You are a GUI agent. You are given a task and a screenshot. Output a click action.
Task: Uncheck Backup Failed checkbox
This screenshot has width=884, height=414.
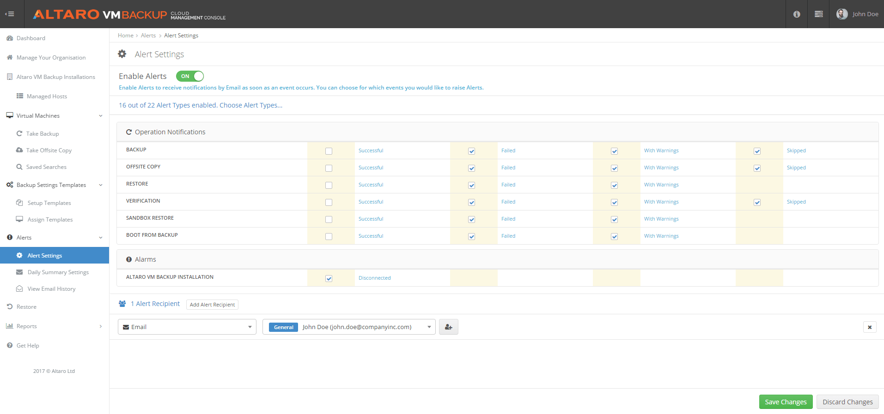click(x=471, y=151)
